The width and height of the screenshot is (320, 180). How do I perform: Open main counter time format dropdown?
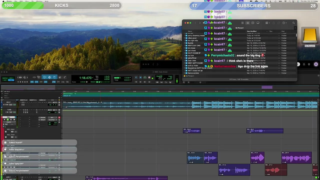click(x=93, y=78)
